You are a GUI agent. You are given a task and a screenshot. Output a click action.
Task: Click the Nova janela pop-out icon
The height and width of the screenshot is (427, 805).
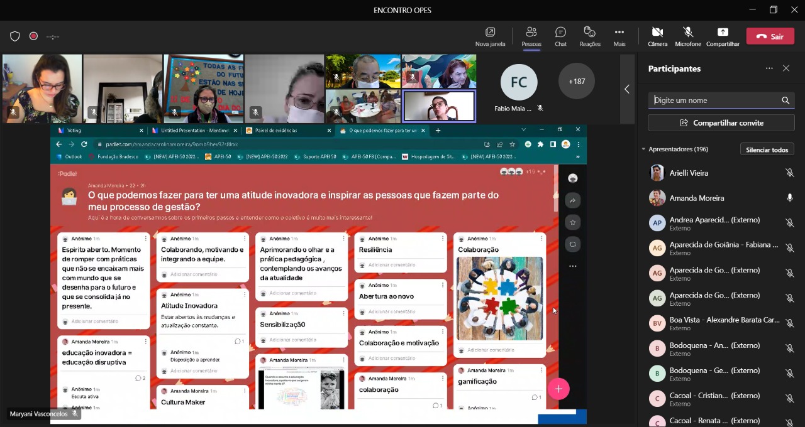tap(490, 36)
